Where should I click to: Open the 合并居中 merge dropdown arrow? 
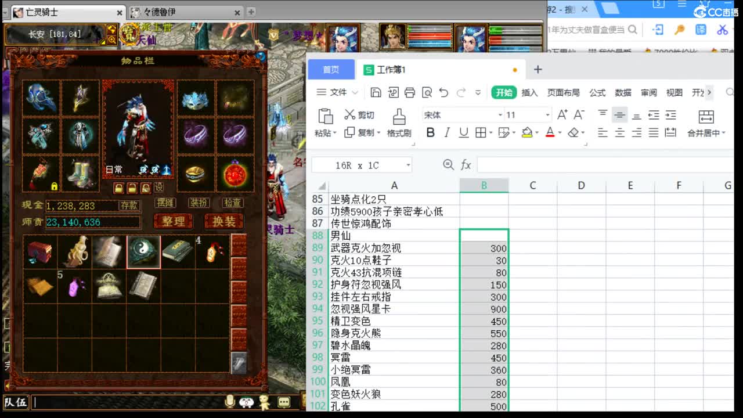click(x=723, y=133)
